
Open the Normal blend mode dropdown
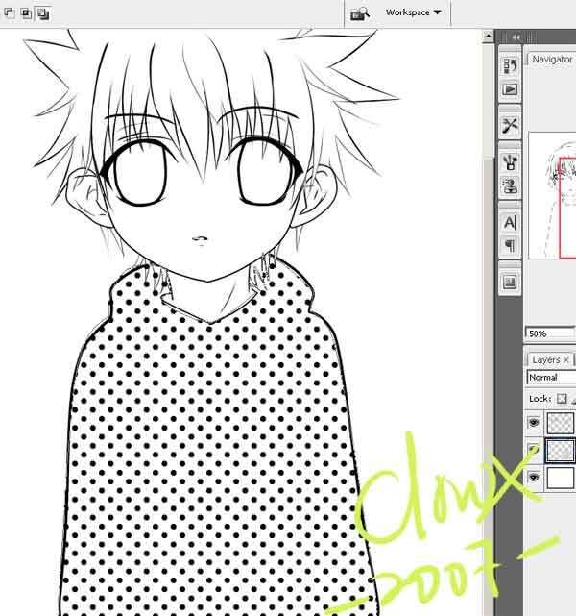click(551, 377)
